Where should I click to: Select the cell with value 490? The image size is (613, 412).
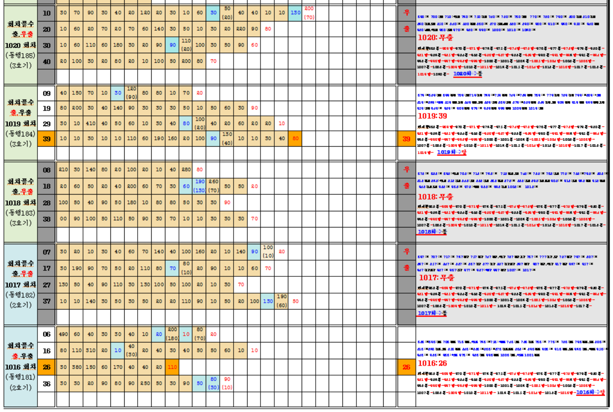63,334
